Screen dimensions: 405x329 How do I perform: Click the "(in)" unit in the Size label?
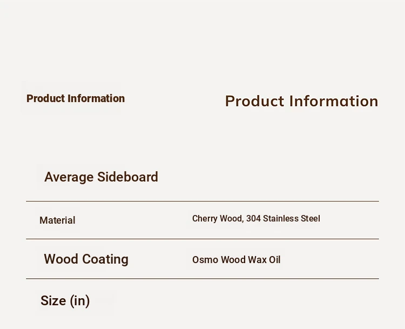coord(80,301)
